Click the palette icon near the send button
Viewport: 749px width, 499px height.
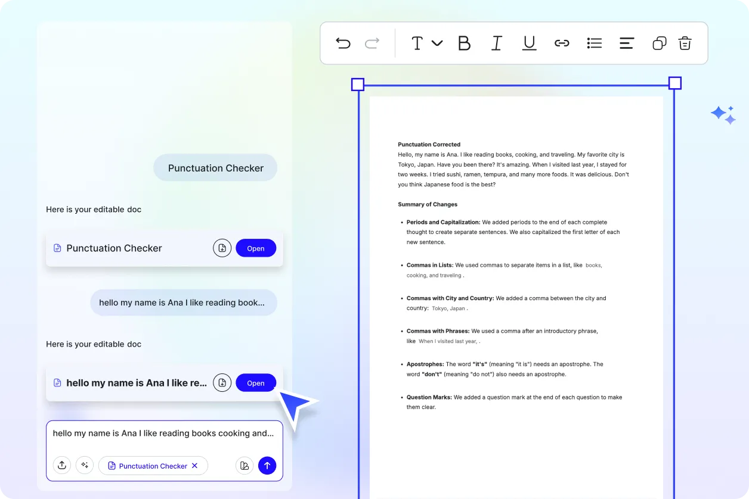coord(244,465)
